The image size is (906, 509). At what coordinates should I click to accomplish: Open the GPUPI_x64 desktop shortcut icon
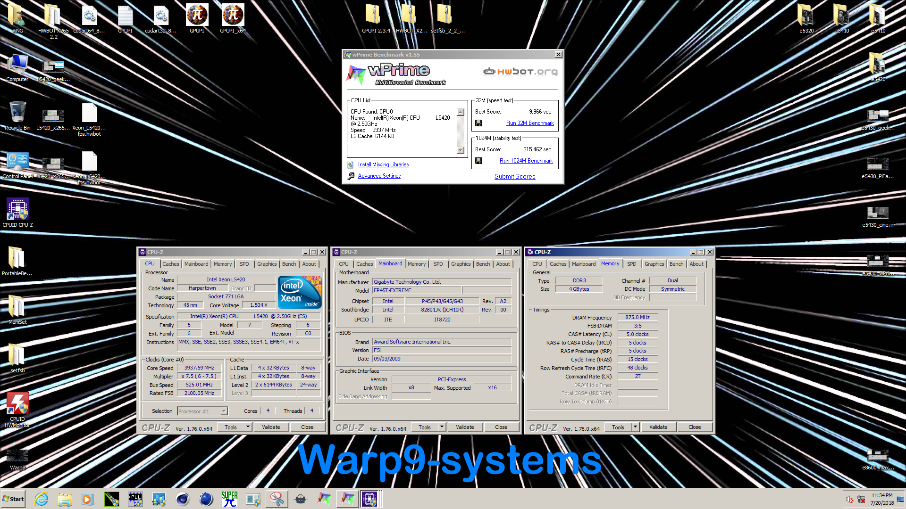point(233,15)
